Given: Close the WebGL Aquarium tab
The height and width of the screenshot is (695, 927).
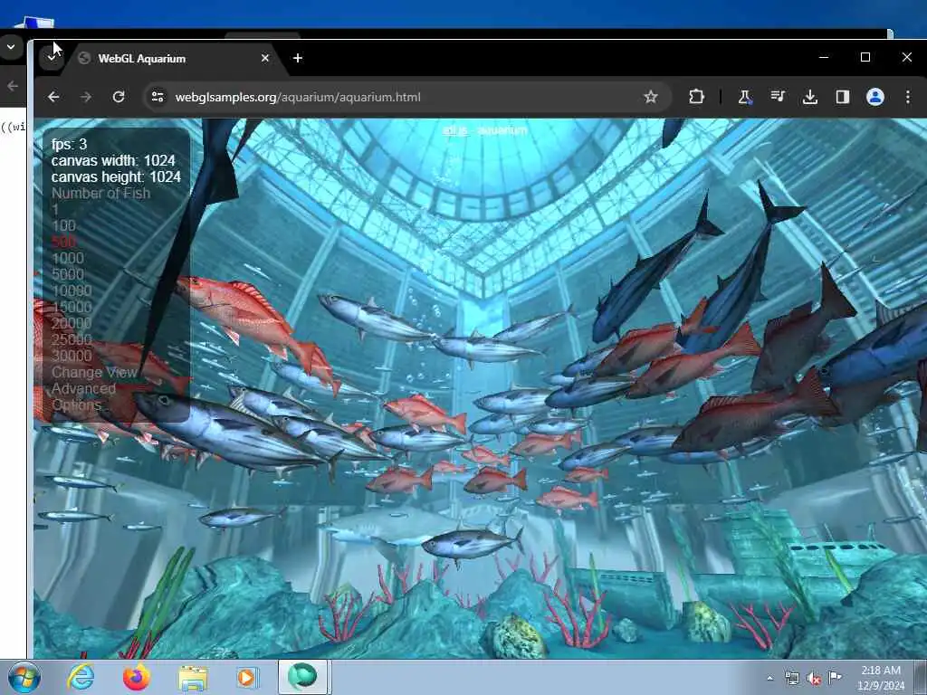Looking at the screenshot, I should (265, 58).
